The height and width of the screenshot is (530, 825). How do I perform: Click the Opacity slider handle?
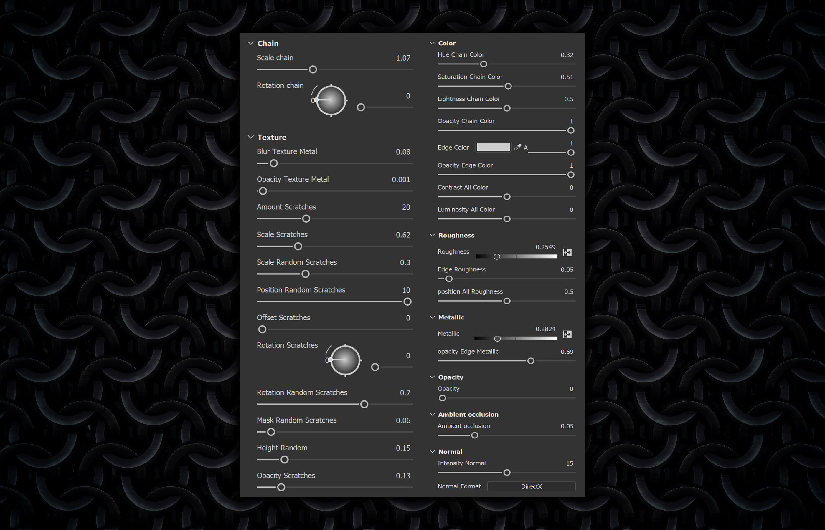[x=443, y=398]
